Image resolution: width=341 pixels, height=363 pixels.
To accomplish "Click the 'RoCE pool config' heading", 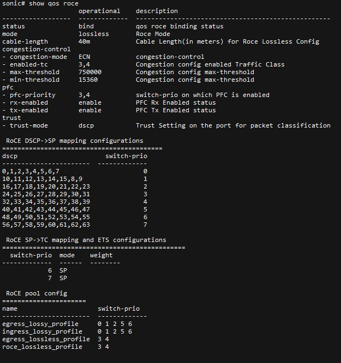I will pos(37,293).
